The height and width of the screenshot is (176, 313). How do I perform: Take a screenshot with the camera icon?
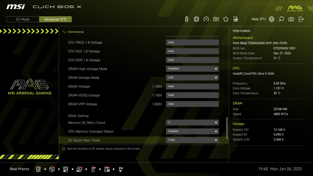coord(291,19)
